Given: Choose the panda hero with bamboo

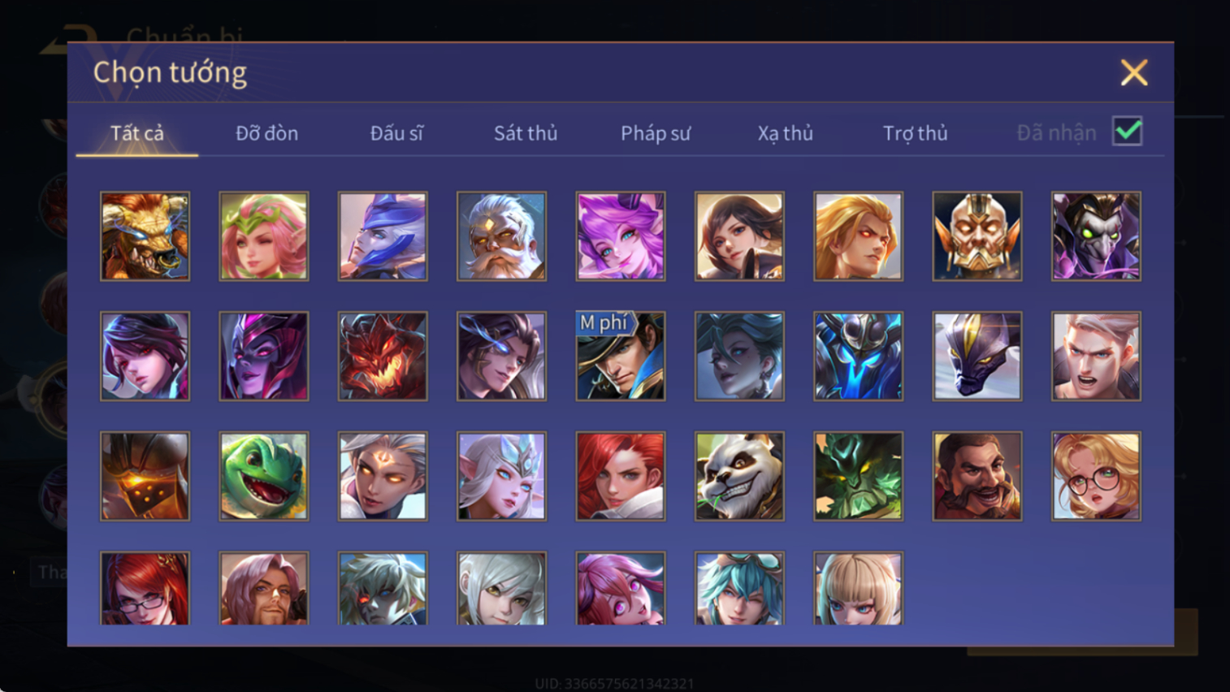Looking at the screenshot, I should (x=739, y=476).
